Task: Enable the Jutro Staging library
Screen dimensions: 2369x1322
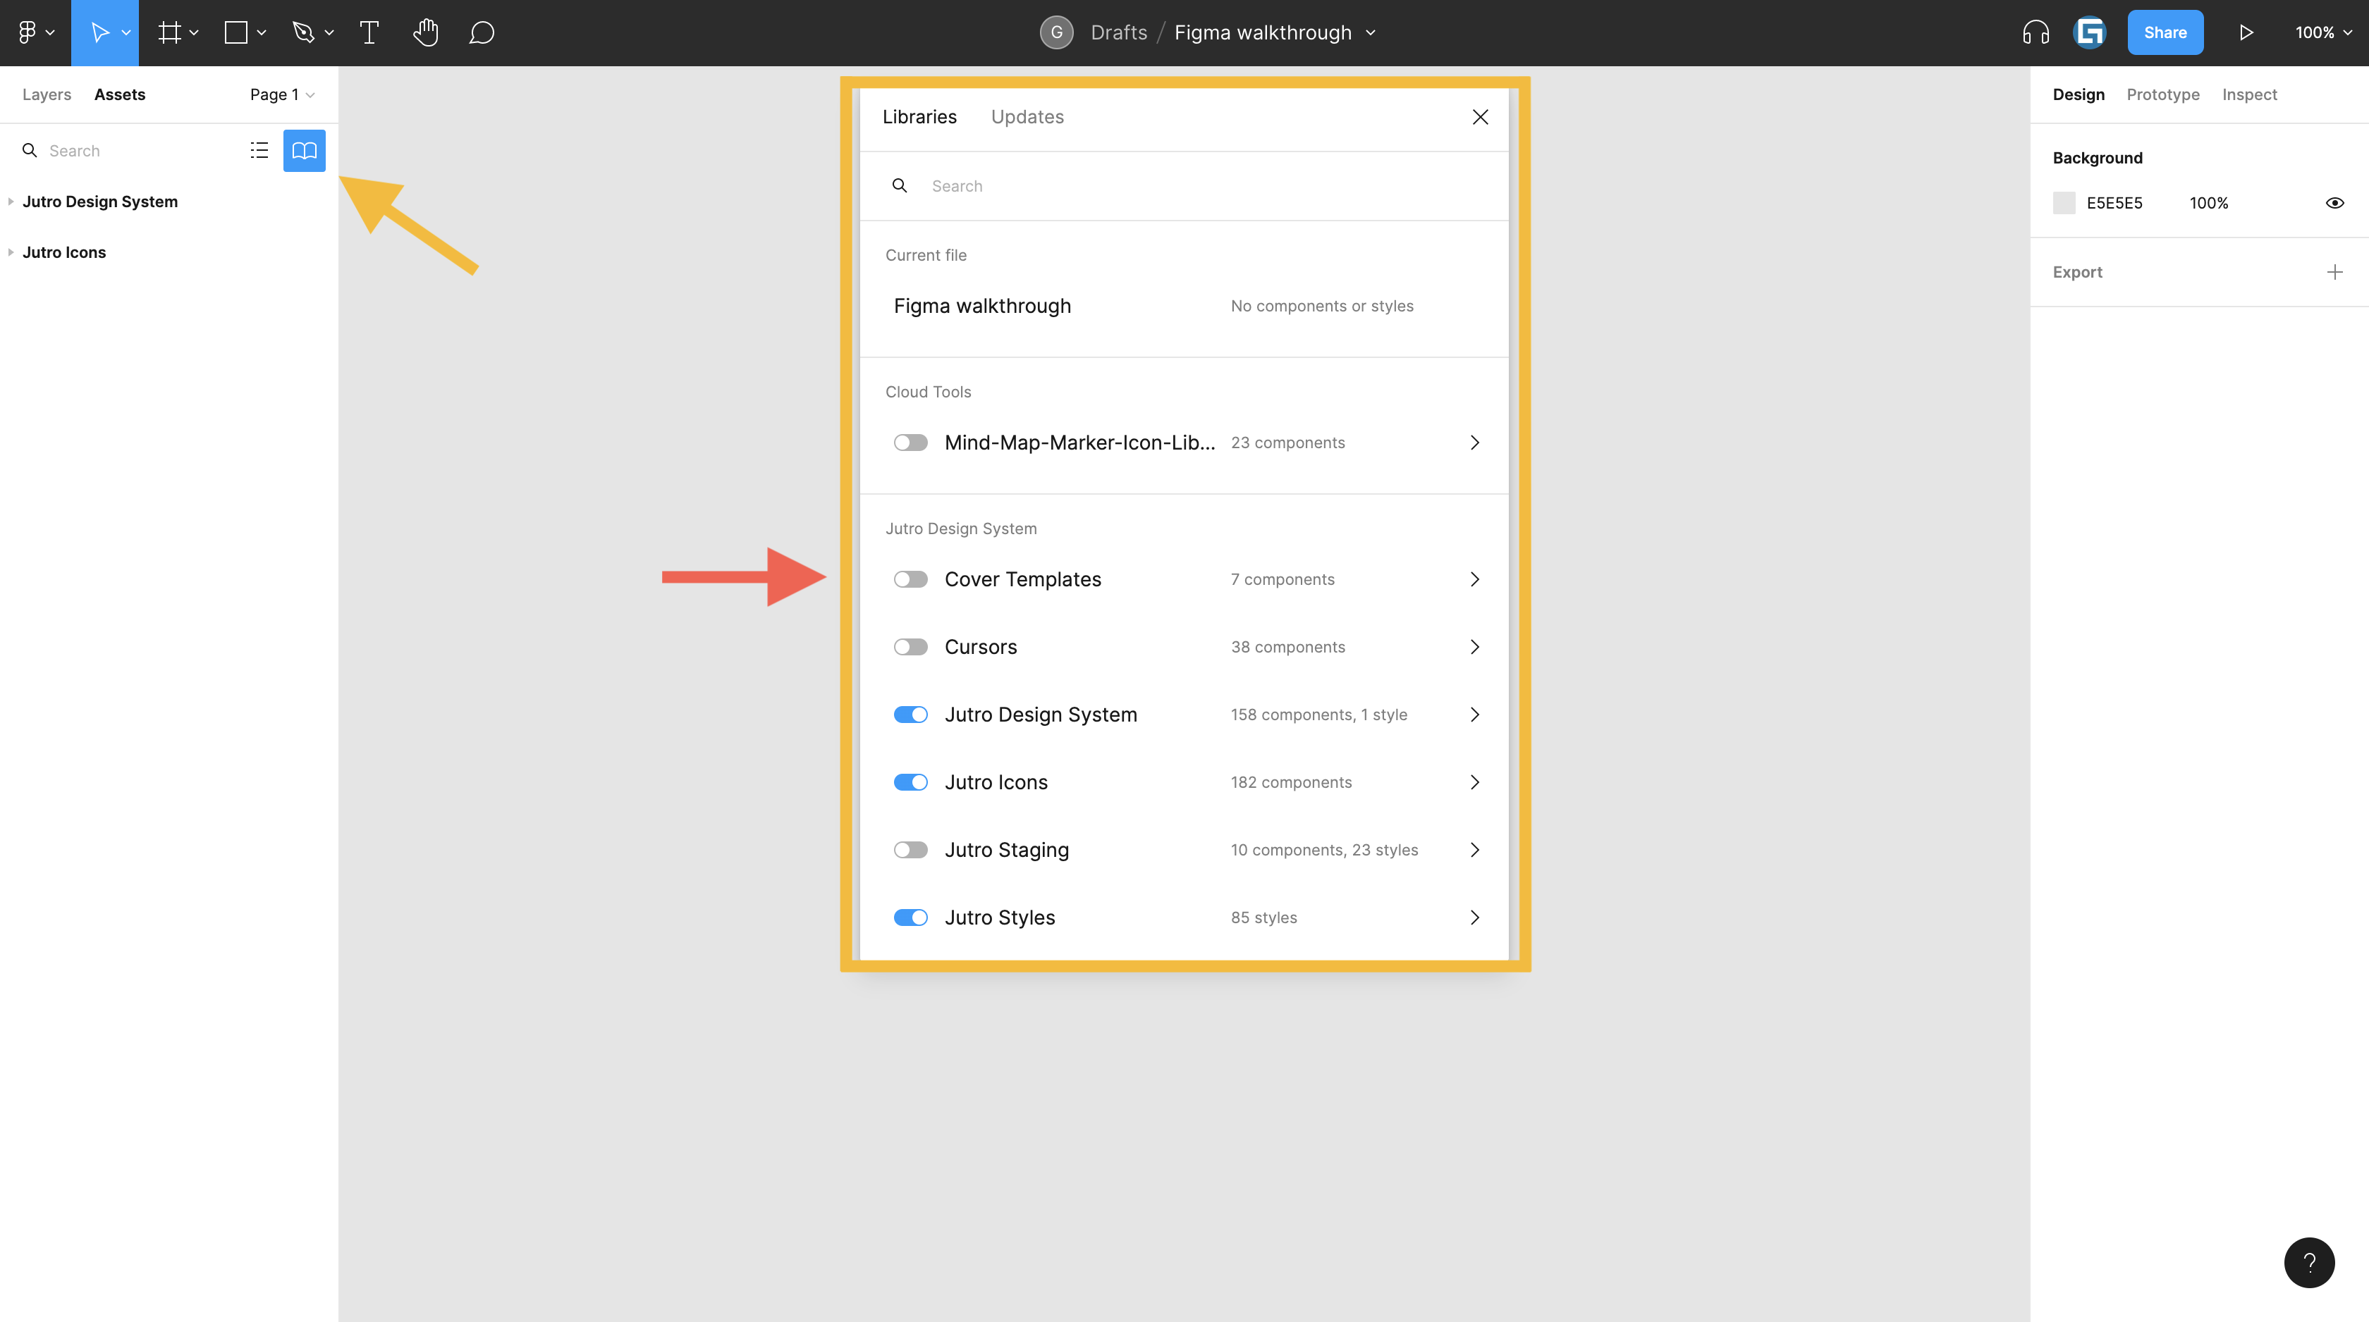Action: [910, 851]
